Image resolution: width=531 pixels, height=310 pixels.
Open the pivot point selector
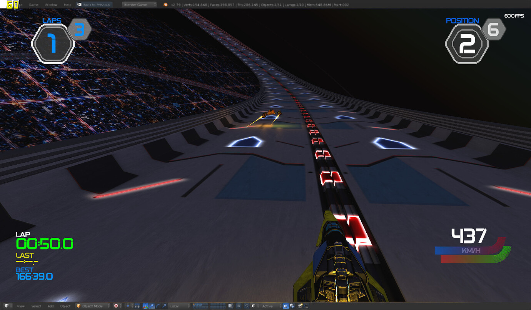point(129,306)
